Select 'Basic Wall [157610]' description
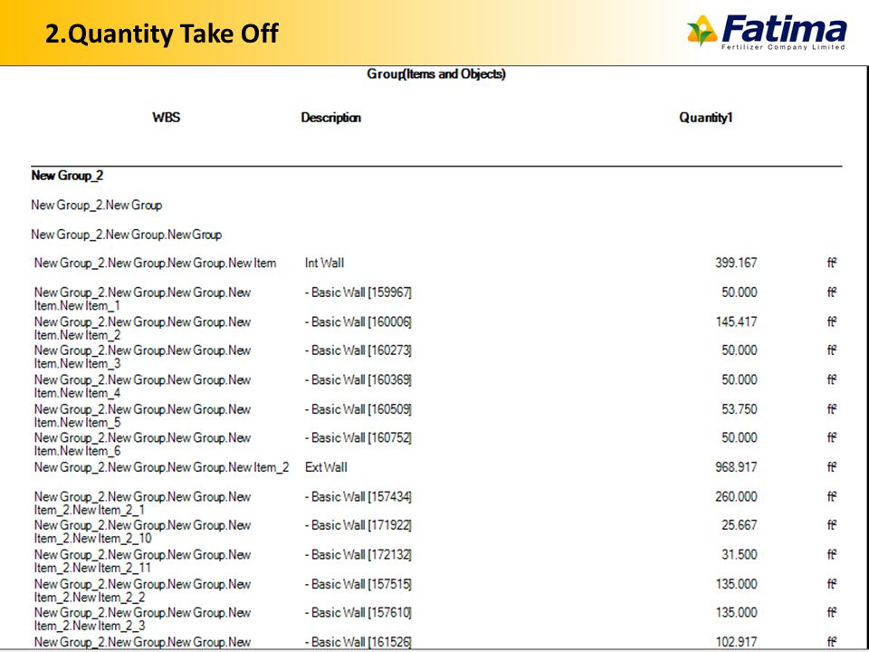Viewport: 869px width, 652px height. pos(358,613)
